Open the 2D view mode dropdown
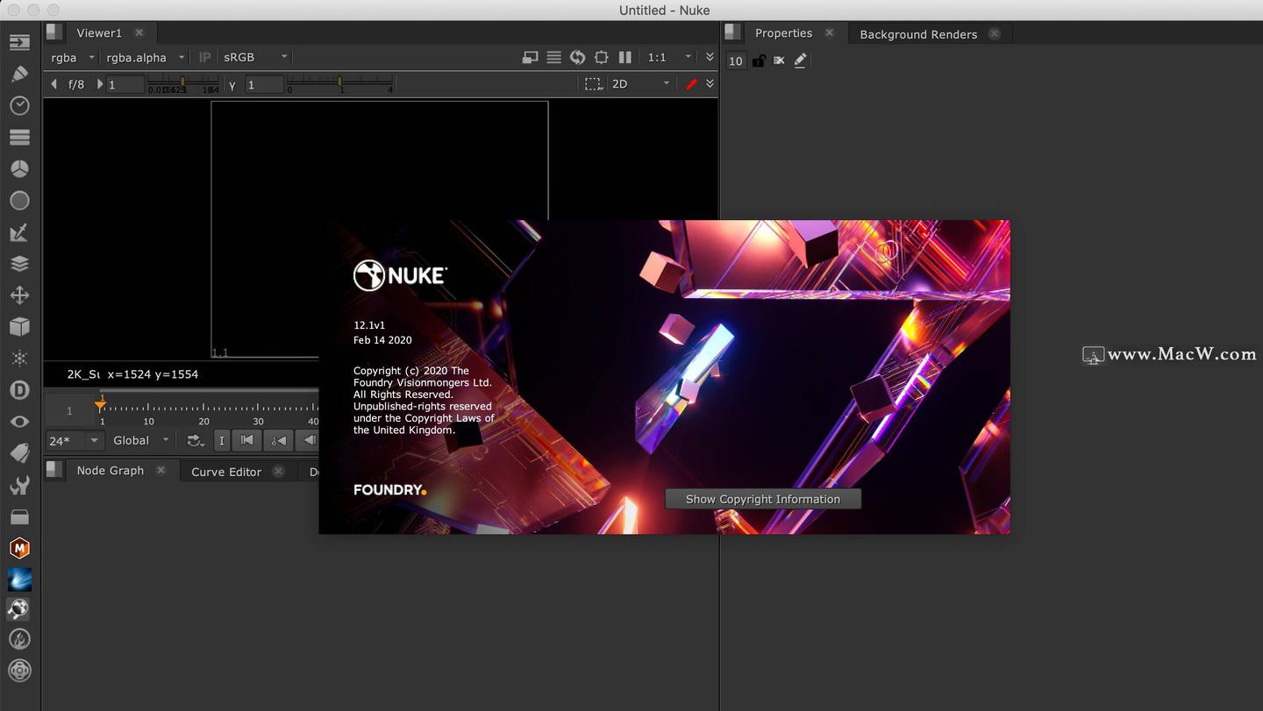The width and height of the screenshot is (1263, 711). click(640, 83)
